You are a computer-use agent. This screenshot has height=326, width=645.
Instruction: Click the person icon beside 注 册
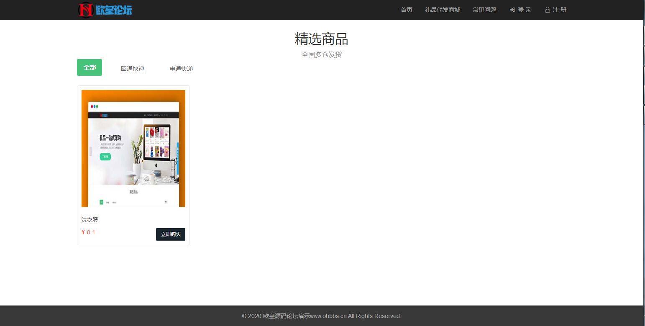(x=547, y=10)
